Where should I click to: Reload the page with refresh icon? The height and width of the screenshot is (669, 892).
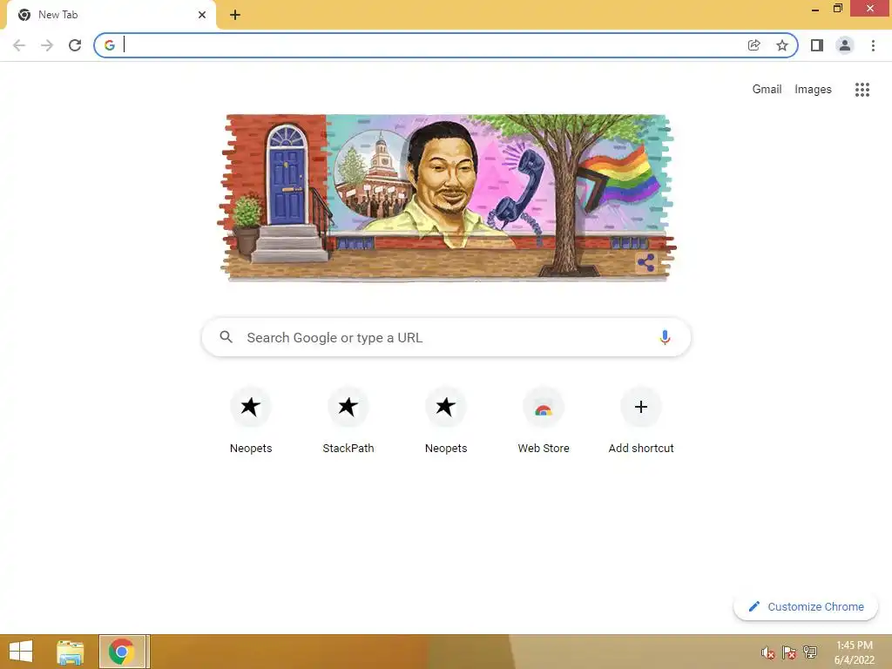pyautogui.click(x=75, y=45)
